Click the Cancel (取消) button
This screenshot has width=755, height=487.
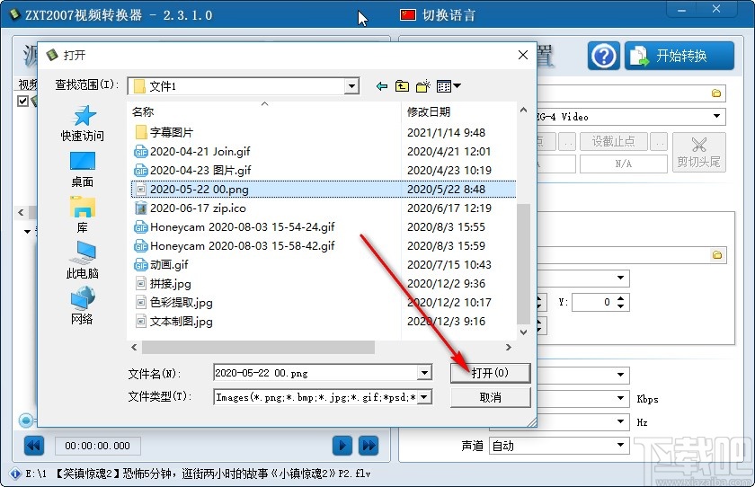point(490,397)
